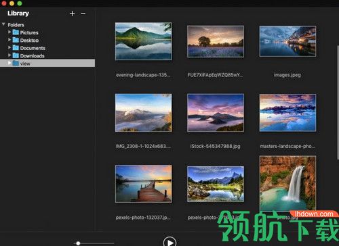Select the masters-landscape-pho thumbnail
This screenshot has height=246, width=339.
(287, 113)
